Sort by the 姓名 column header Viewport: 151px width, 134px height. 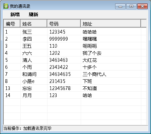[x=34, y=24]
